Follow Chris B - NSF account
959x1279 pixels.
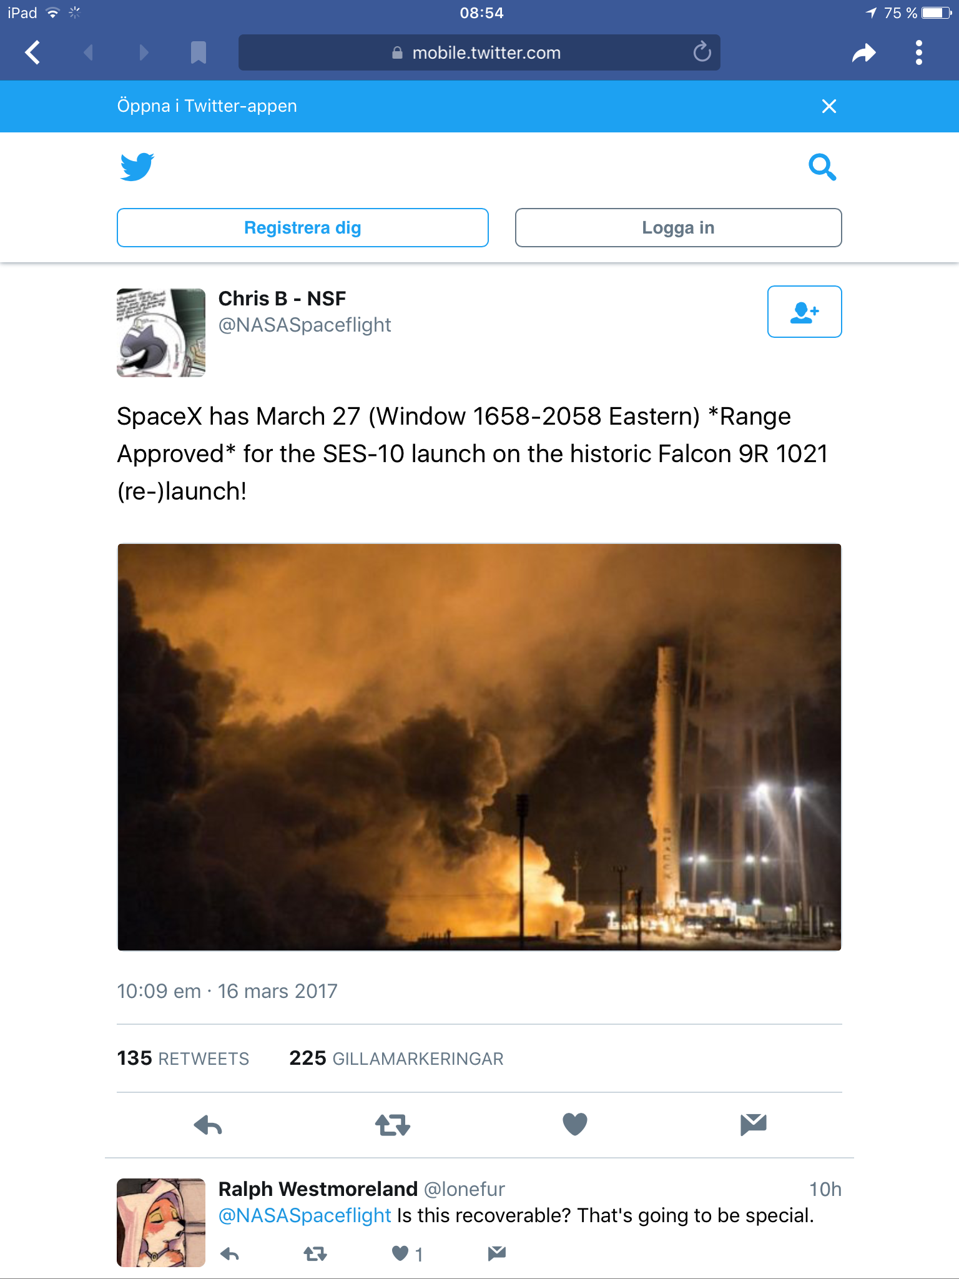(804, 312)
